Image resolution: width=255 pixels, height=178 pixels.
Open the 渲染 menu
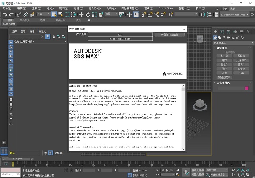(x=149, y=8)
